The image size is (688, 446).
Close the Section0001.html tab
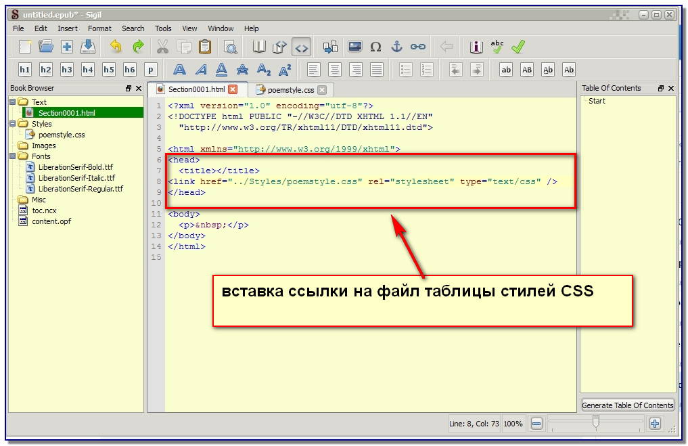tap(233, 89)
